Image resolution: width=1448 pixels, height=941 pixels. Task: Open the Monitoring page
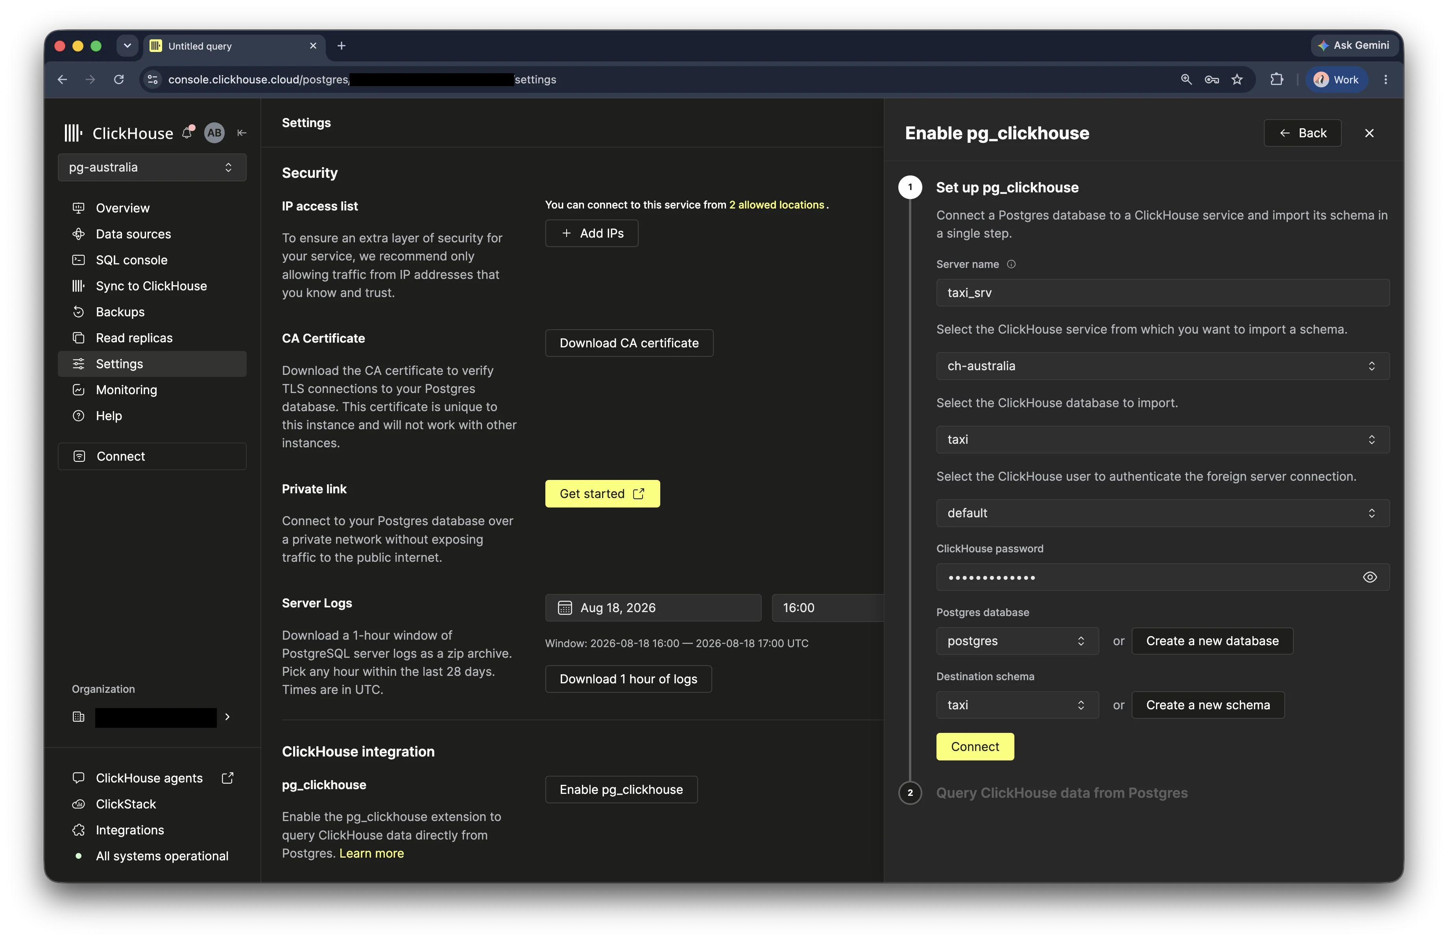152,390
